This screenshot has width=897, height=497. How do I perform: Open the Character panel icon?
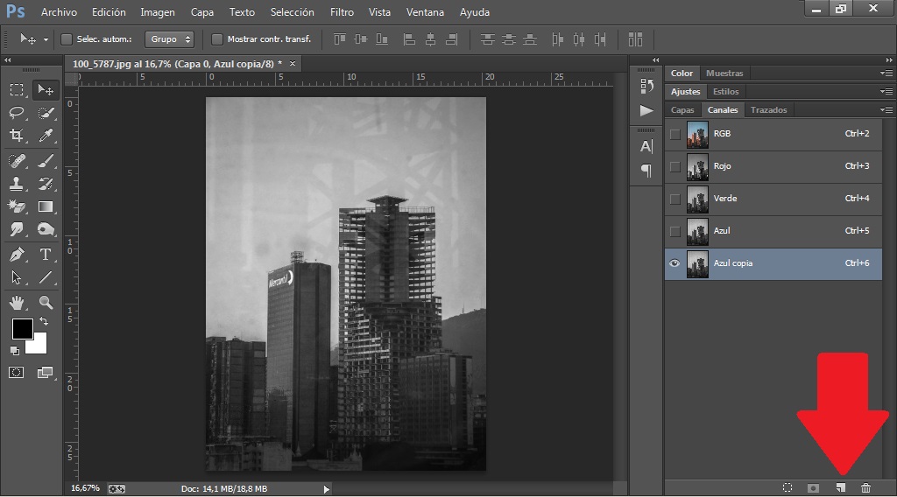pyautogui.click(x=646, y=146)
